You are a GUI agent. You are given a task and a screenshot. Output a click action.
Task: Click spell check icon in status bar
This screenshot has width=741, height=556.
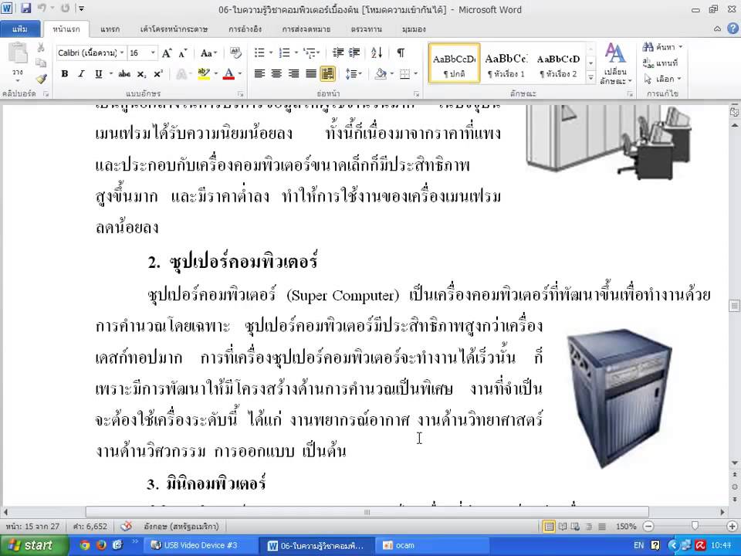[x=126, y=526]
